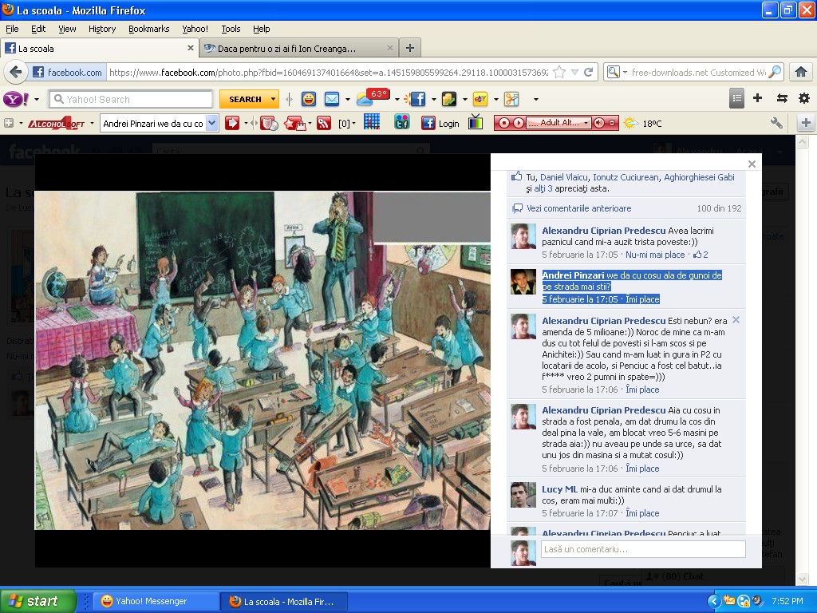Click 'Nu-mi mai place' under first comment

pyautogui.click(x=655, y=255)
